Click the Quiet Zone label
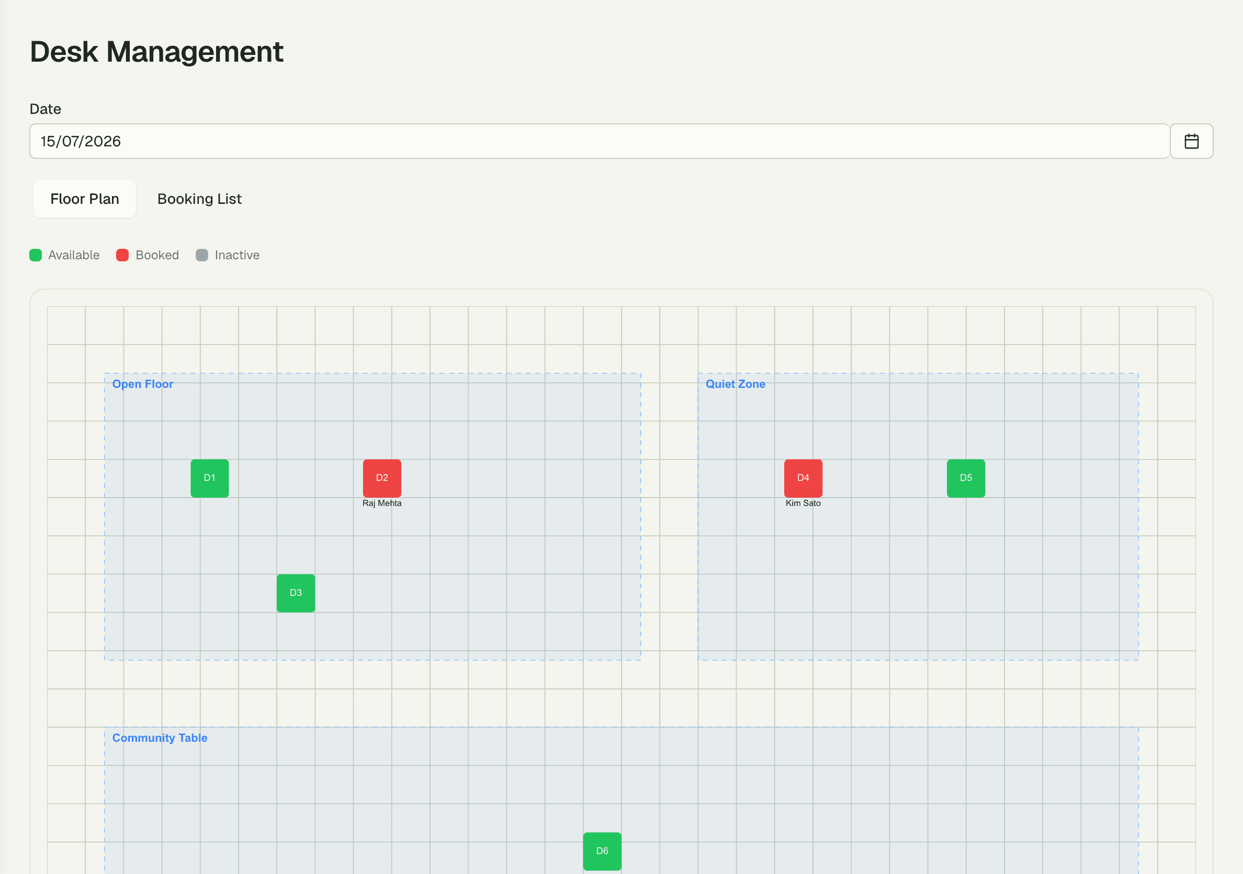The width and height of the screenshot is (1243, 874). pos(735,384)
